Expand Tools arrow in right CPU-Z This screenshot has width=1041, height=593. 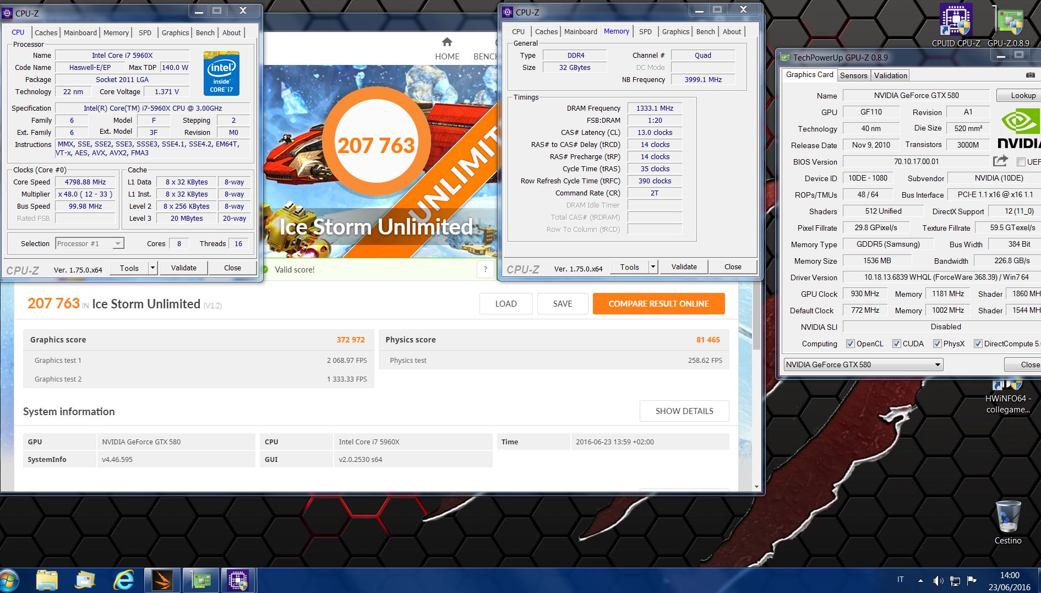click(653, 267)
